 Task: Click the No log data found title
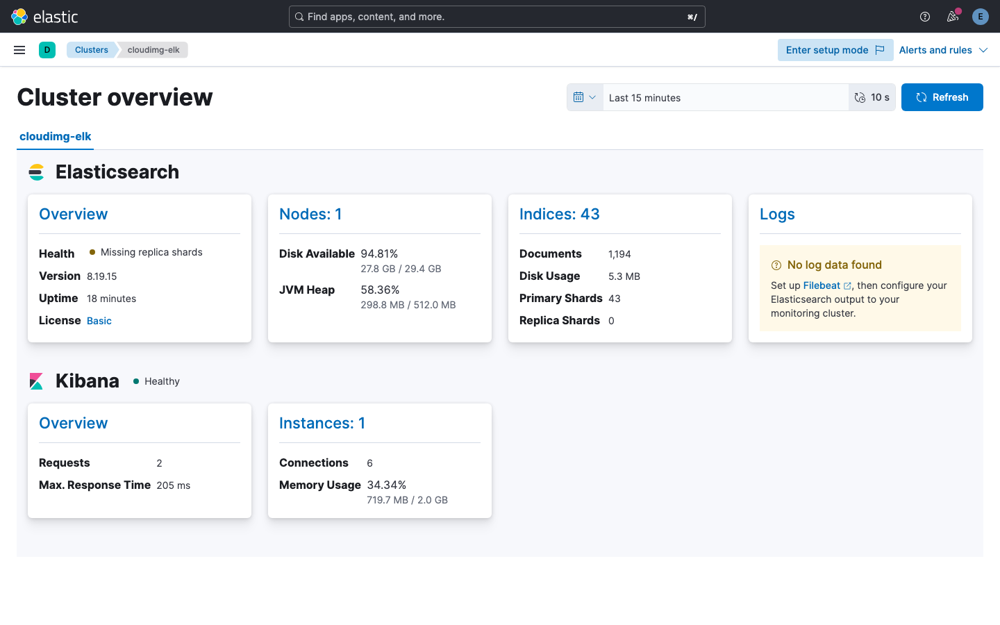tap(835, 265)
